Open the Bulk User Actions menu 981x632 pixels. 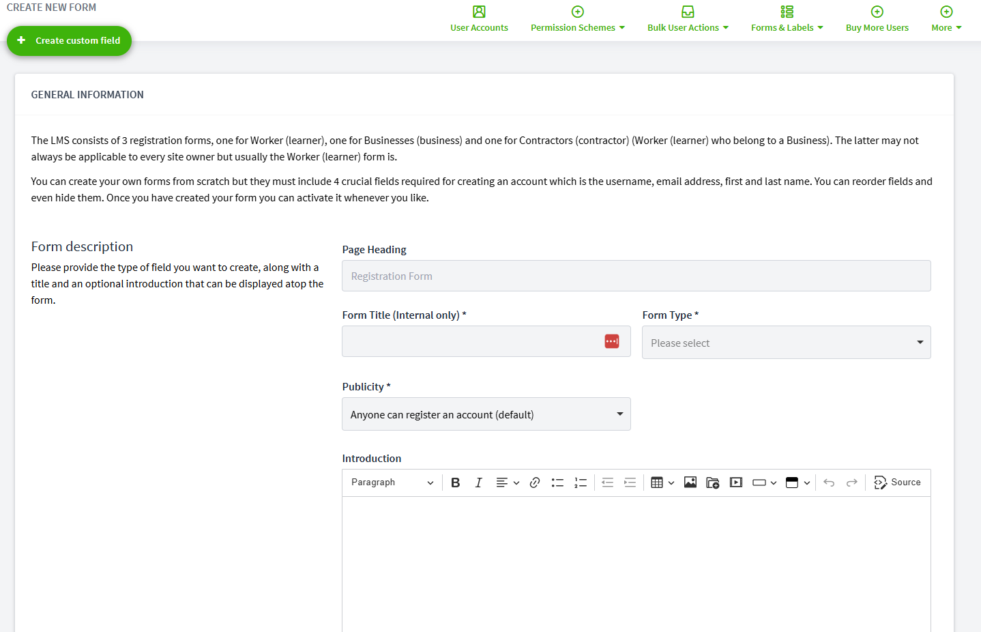688,19
